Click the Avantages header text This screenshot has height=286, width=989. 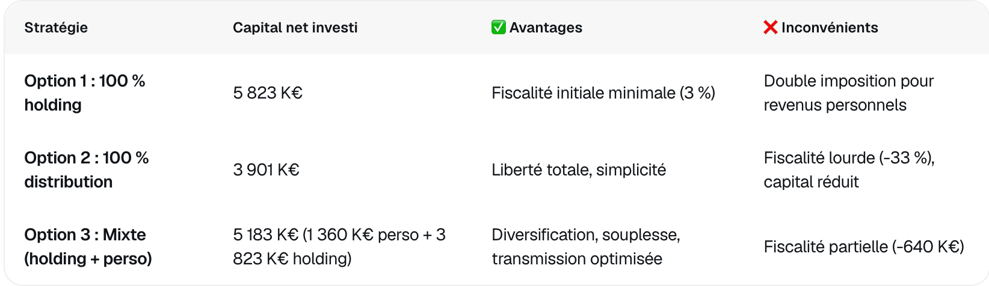546,28
